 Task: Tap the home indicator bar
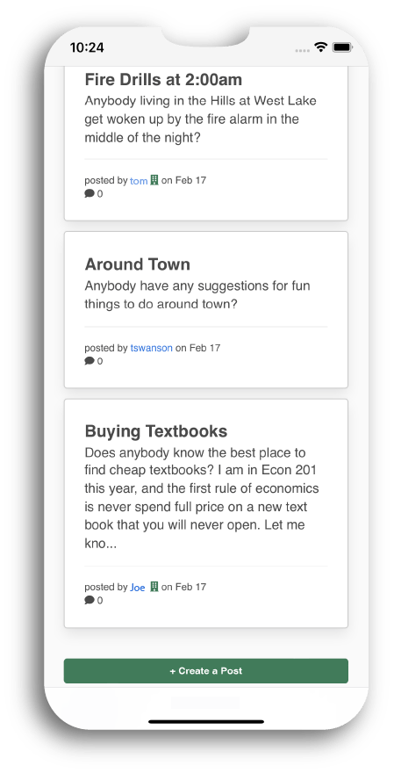[x=206, y=722]
